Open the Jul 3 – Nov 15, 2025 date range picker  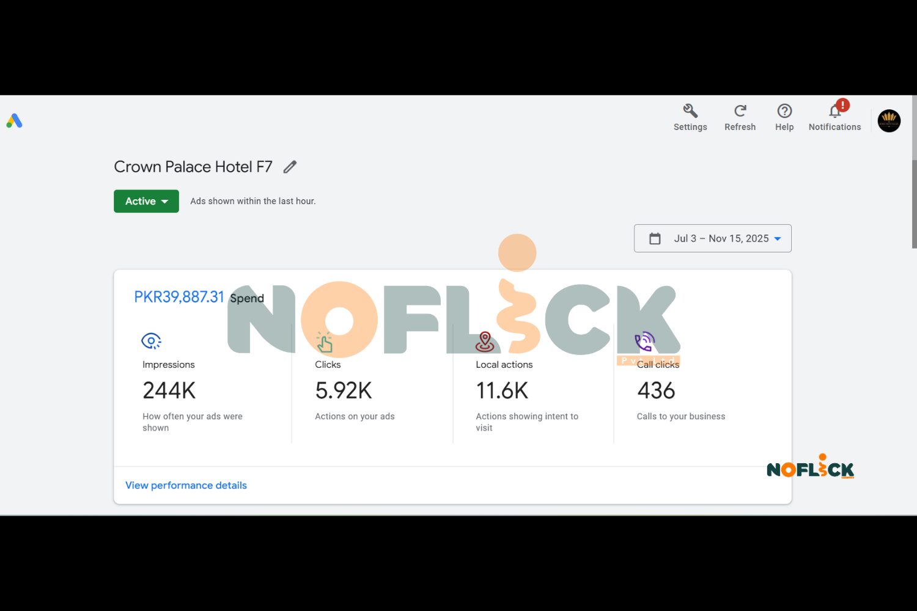pos(713,238)
